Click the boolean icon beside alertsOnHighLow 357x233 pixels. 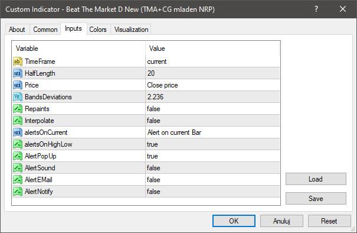18,144
